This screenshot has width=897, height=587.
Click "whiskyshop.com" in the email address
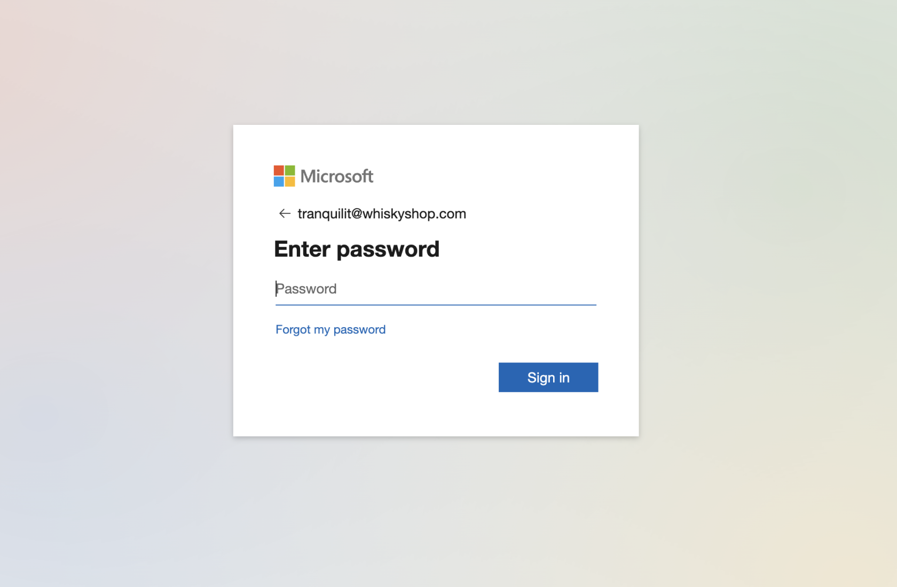[414, 213]
